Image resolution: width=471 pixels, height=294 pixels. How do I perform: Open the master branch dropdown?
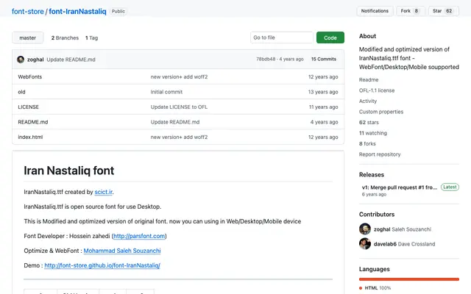tap(28, 37)
